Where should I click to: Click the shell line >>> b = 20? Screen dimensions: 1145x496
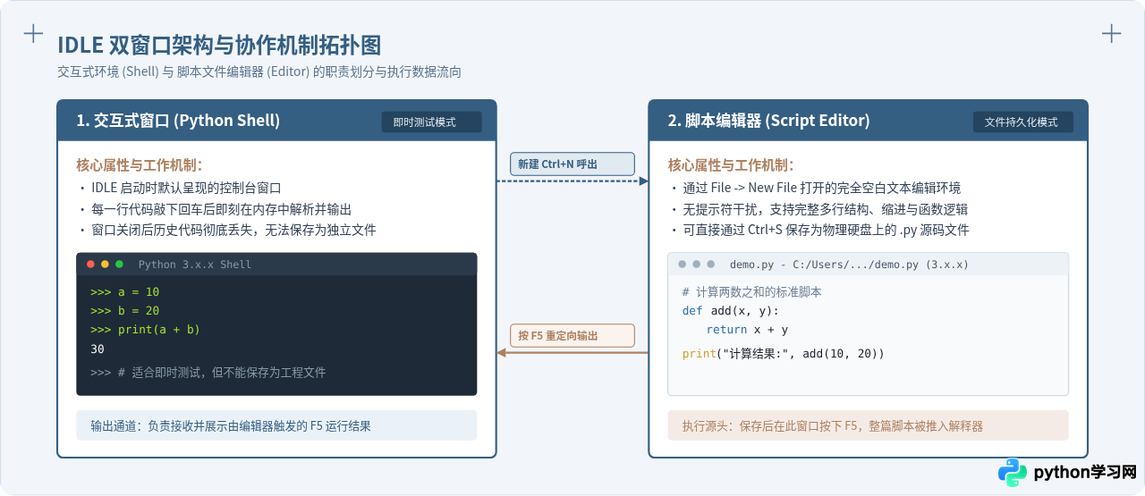click(124, 311)
